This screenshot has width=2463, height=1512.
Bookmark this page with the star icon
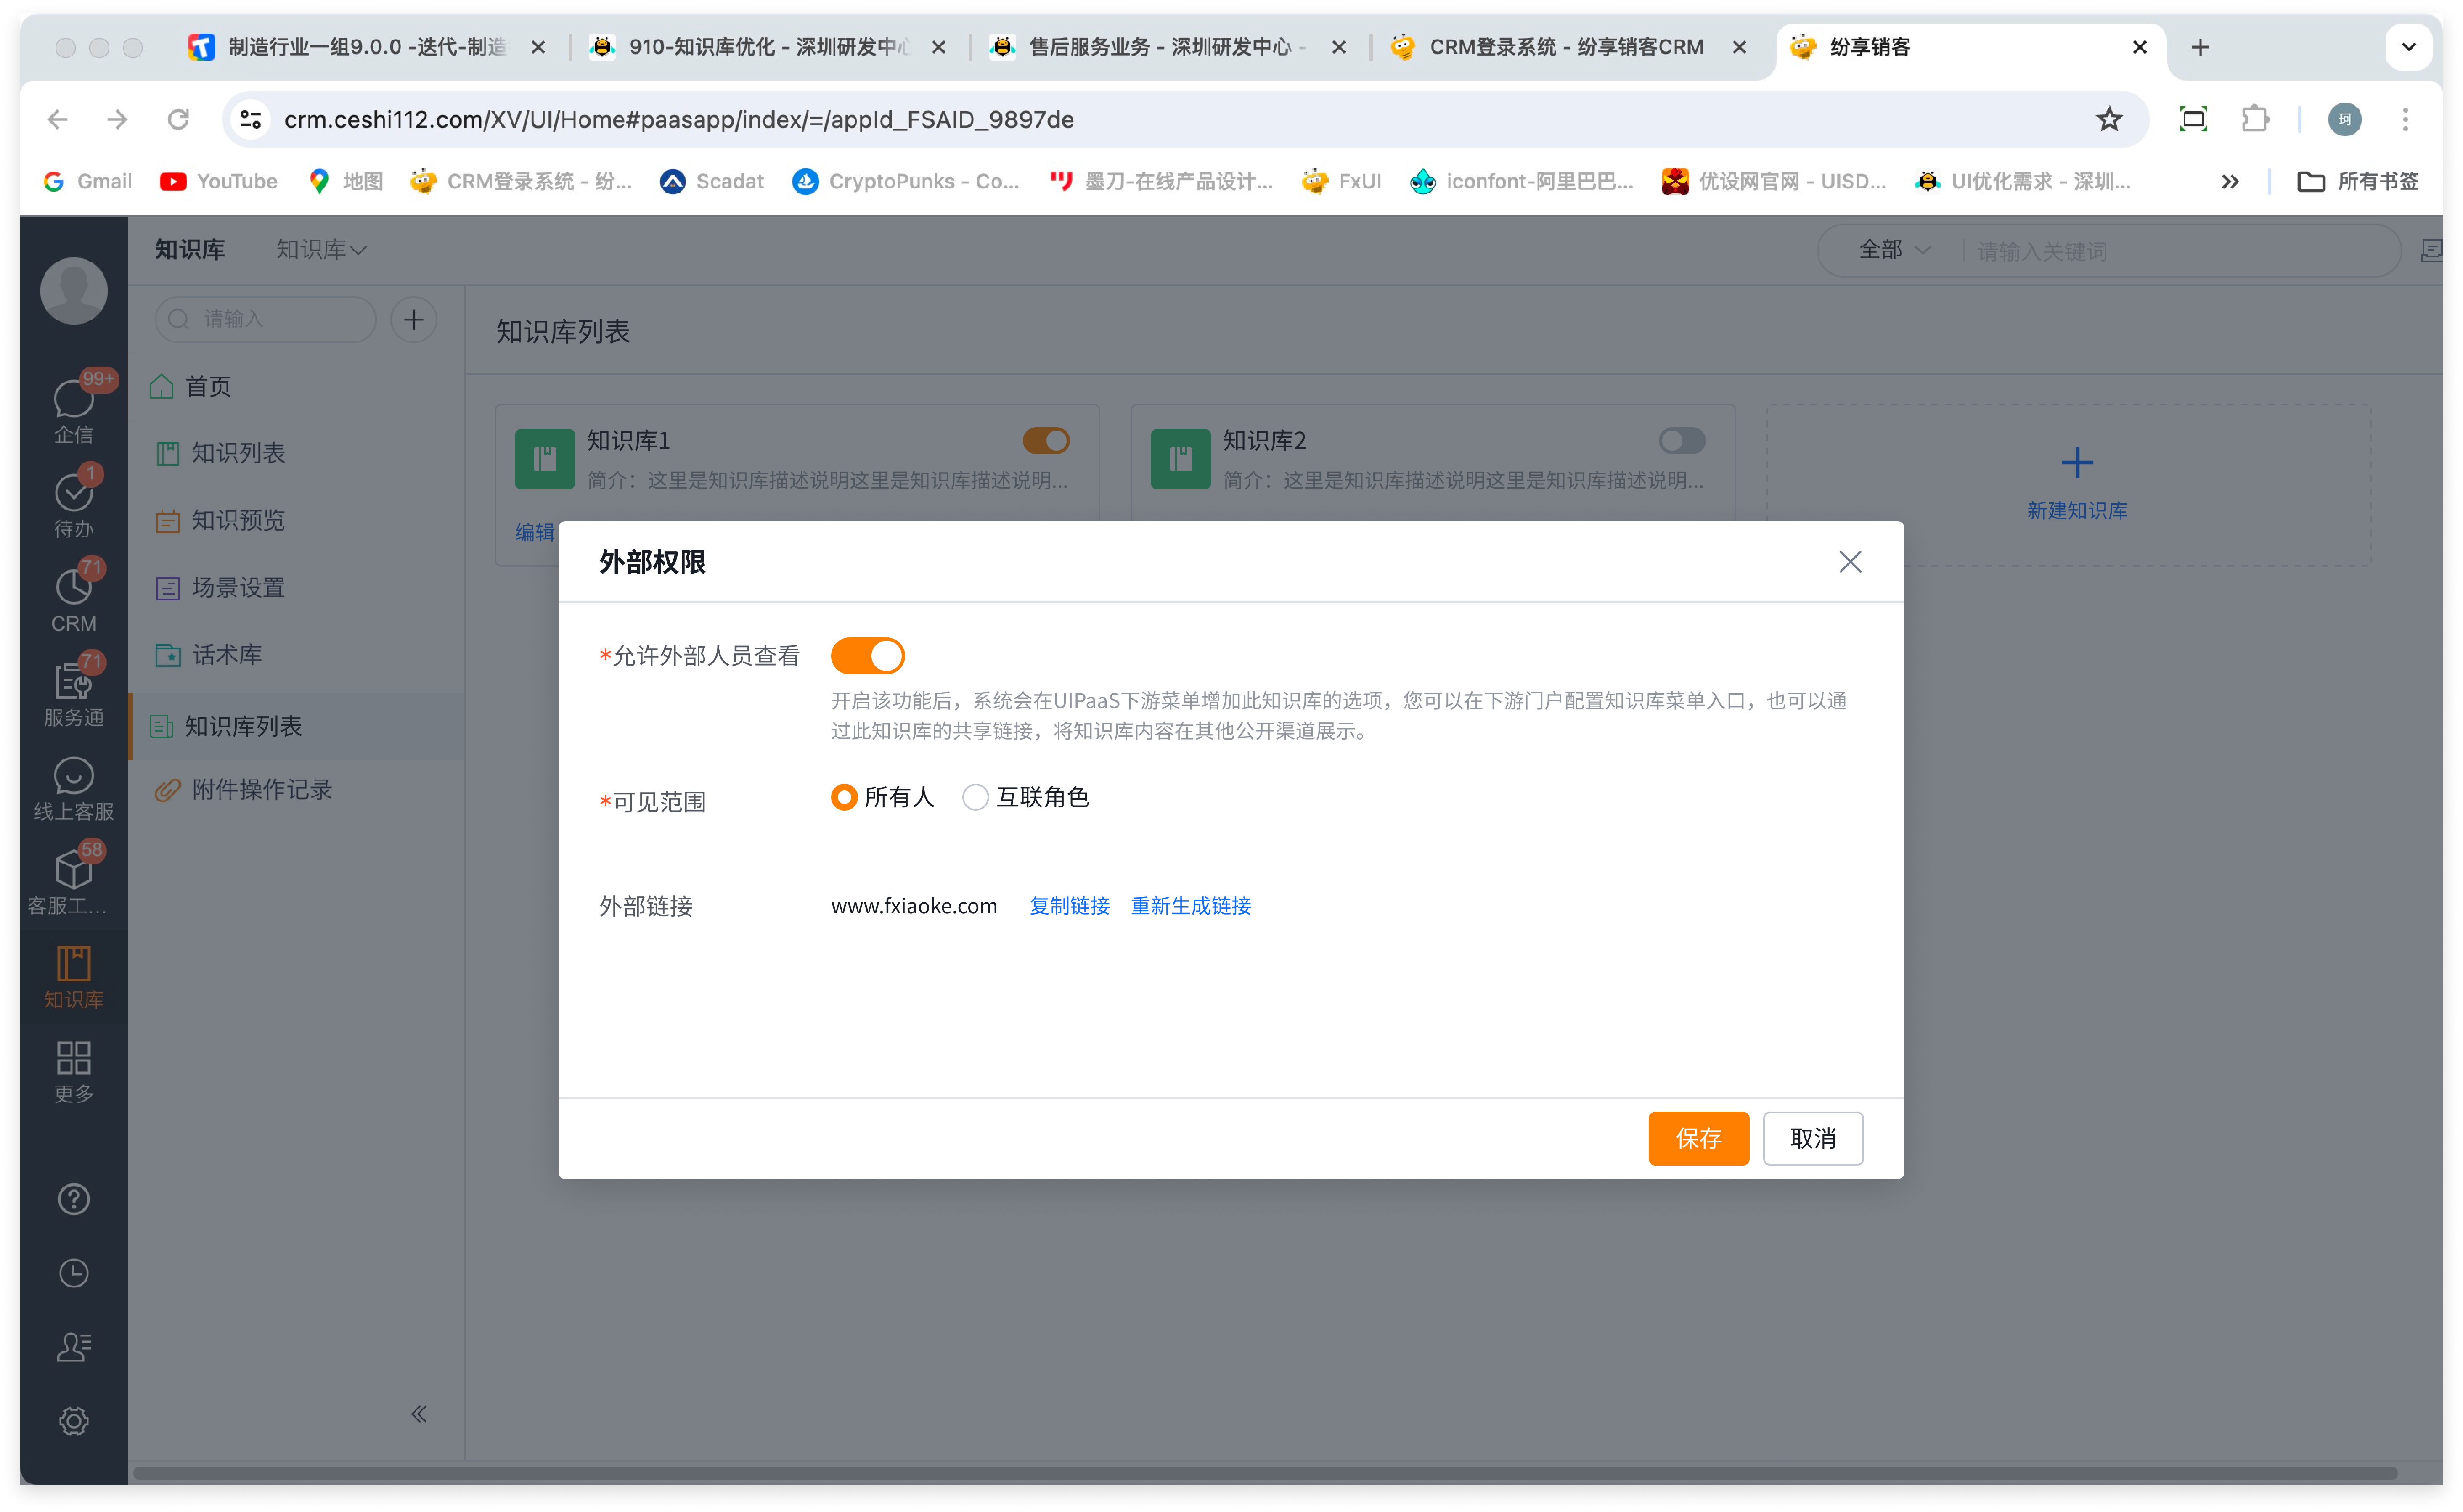(x=2108, y=119)
